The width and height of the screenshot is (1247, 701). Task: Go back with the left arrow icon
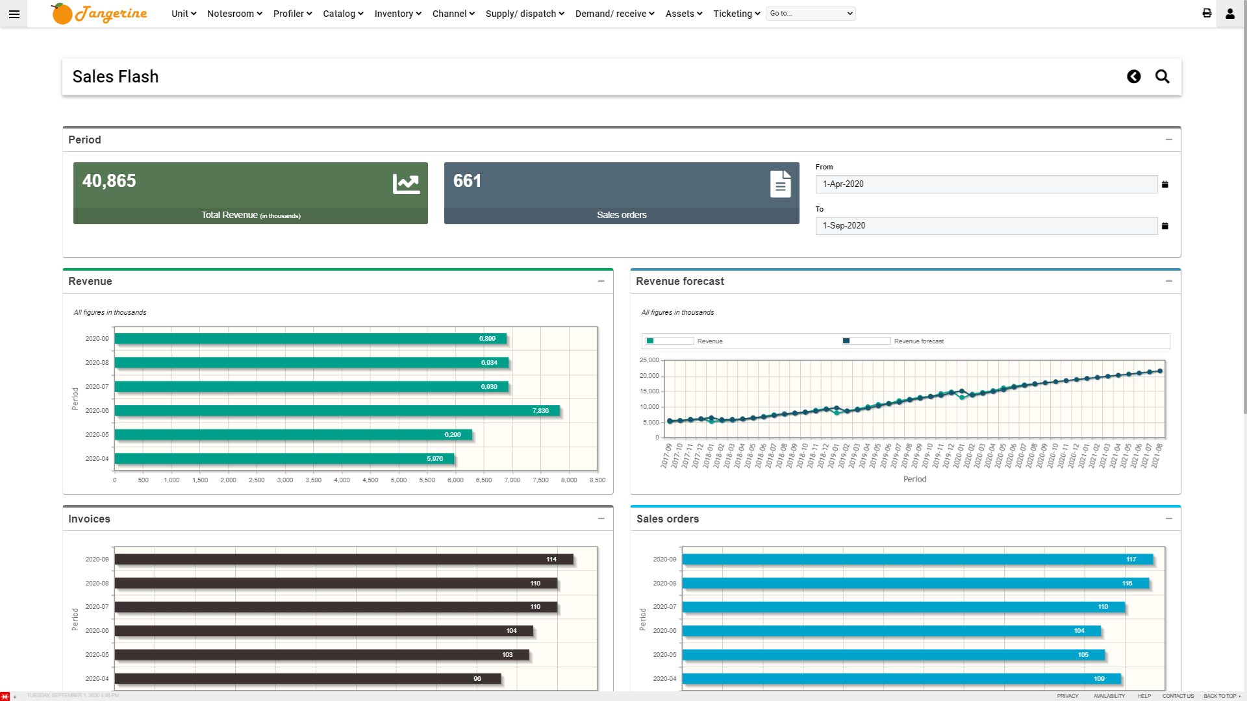1134,77
